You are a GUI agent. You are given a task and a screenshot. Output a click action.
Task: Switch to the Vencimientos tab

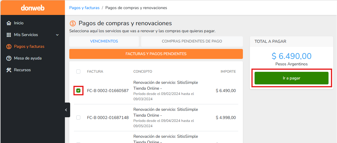(x=104, y=41)
